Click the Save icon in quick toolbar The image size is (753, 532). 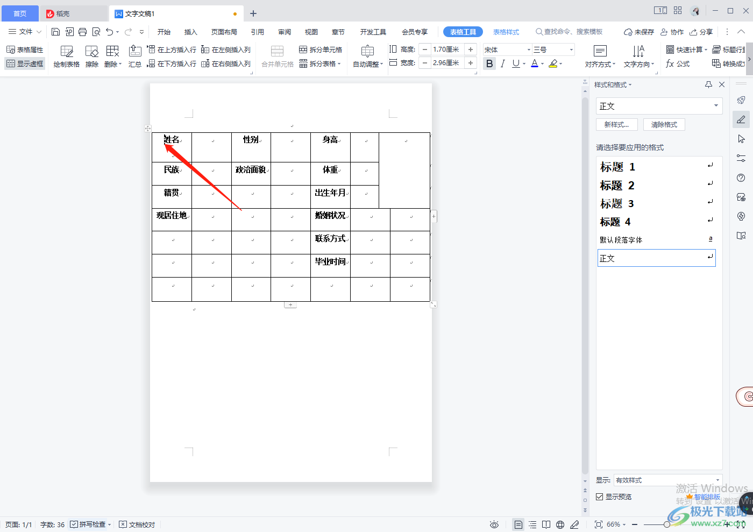click(x=55, y=32)
